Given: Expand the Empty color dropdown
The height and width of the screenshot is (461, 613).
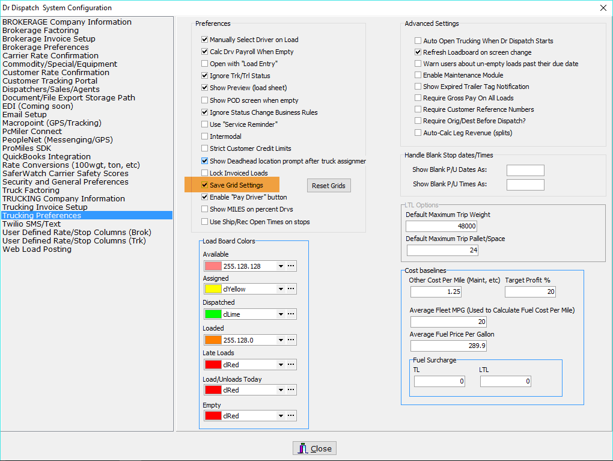Looking at the screenshot, I should pyautogui.click(x=281, y=416).
